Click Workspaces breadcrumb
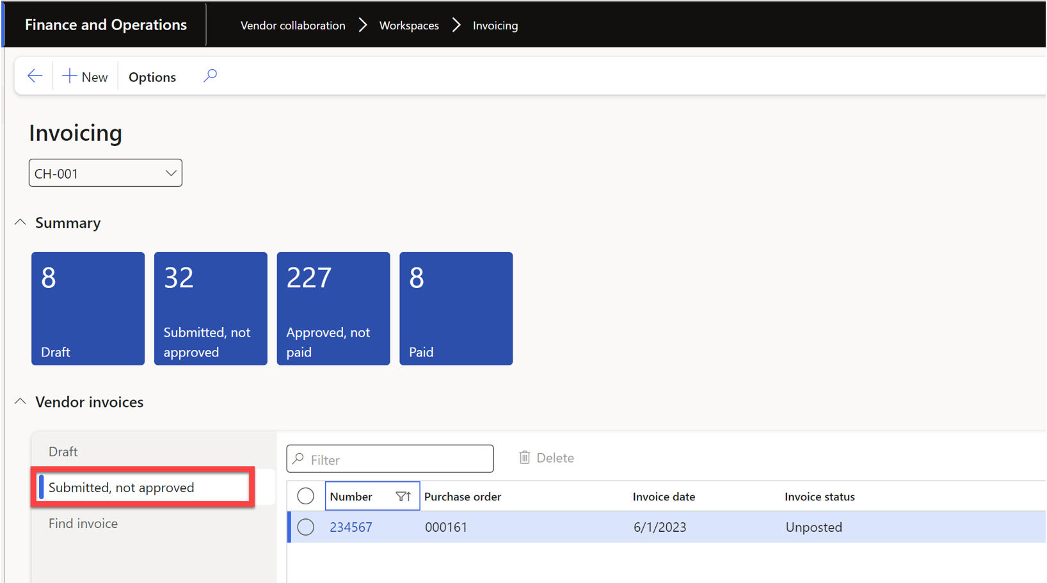This screenshot has height=583, width=1047. [409, 26]
